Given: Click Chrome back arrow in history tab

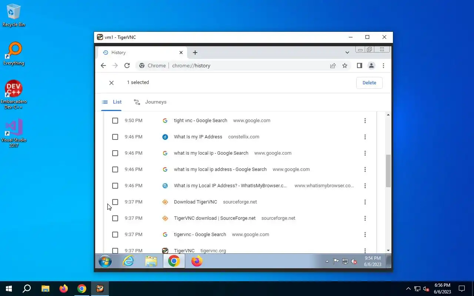Looking at the screenshot, I should tap(103, 65).
